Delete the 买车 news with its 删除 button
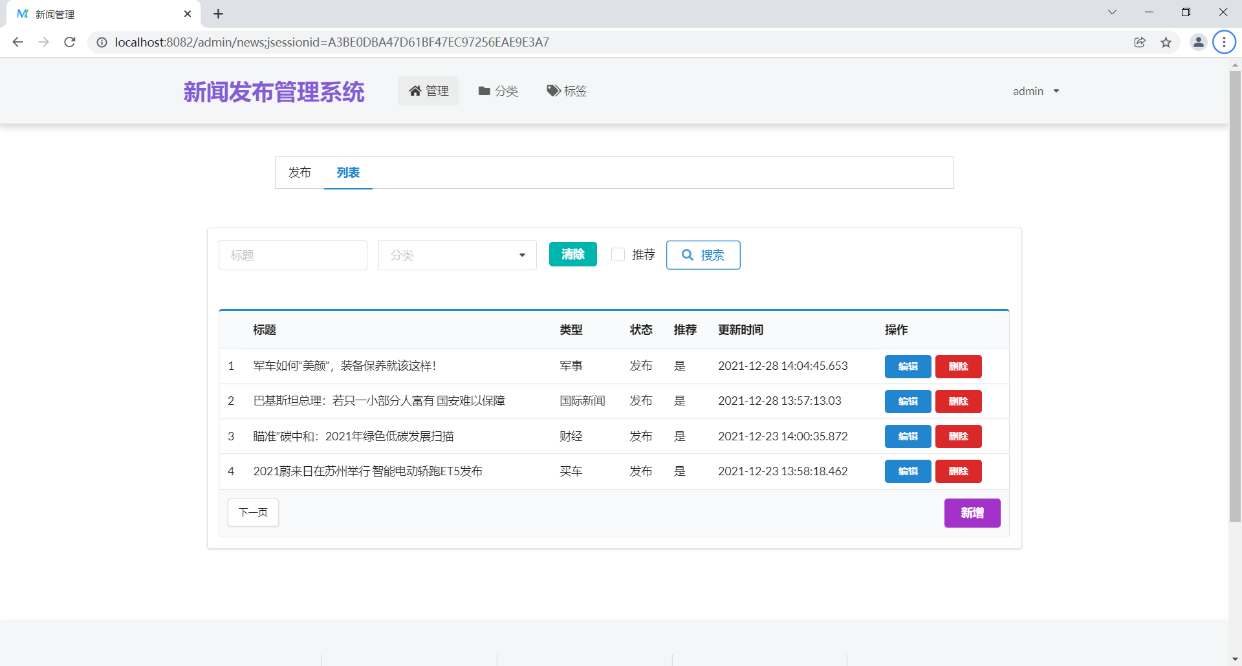The image size is (1242, 666). coord(958,471)
